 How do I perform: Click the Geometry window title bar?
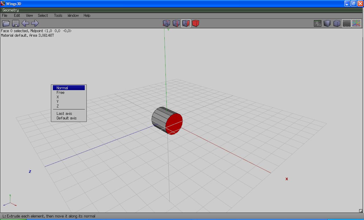click(x=182, y=10)
